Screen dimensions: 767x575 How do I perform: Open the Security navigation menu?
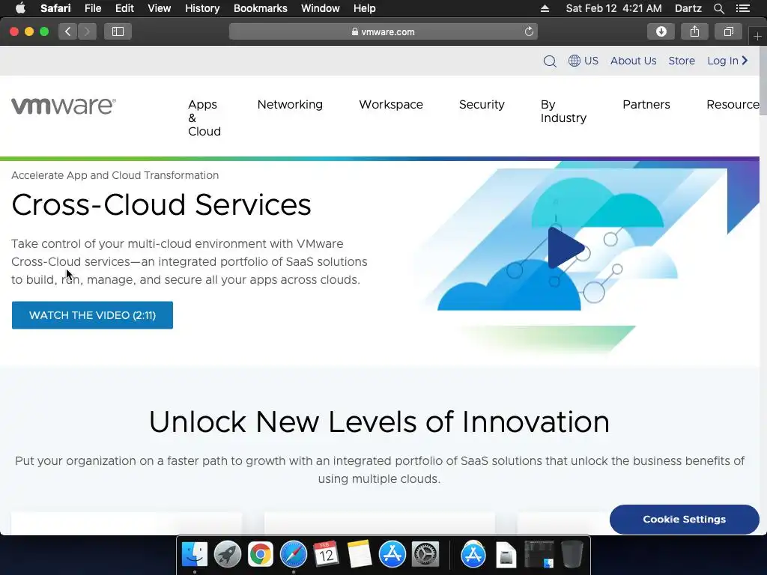click(482, 105)
